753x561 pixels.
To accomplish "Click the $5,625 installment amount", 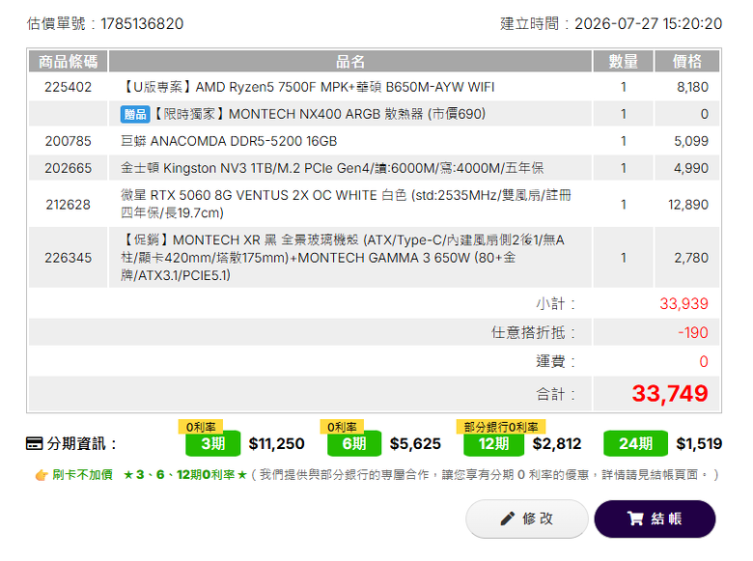I will (x=415, y=443).
